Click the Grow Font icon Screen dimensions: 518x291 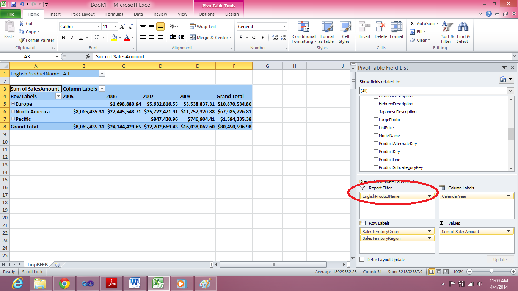pos(122,27)
